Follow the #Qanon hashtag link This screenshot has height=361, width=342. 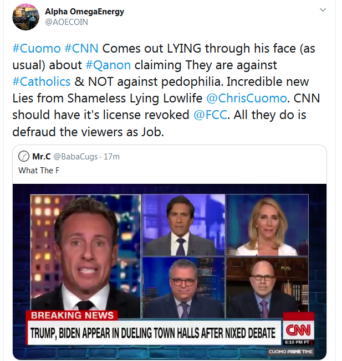tap(108, 65)
